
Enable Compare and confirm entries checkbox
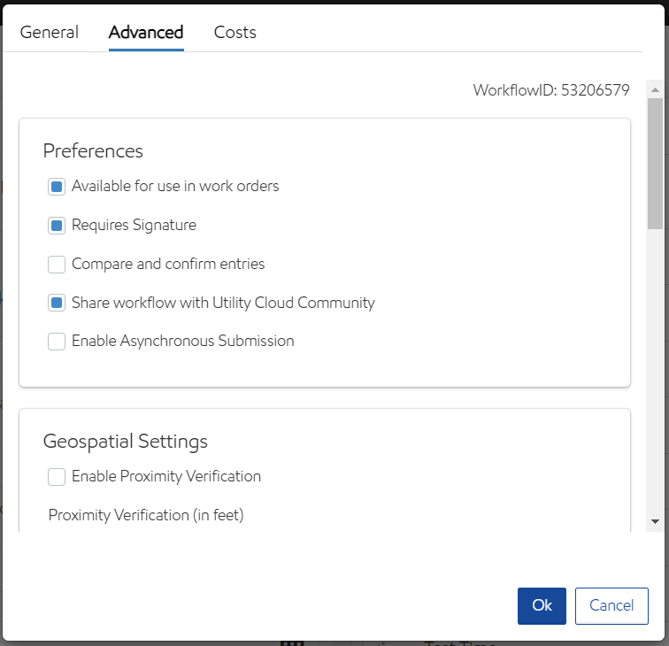tap(57, 265)
